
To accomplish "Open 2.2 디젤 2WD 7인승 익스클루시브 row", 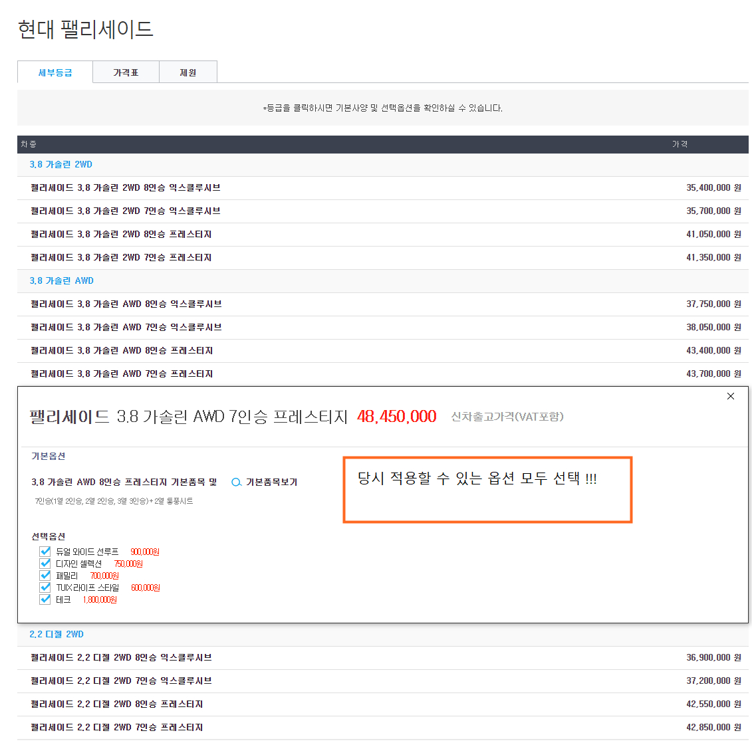I will (x=383, y=681).
